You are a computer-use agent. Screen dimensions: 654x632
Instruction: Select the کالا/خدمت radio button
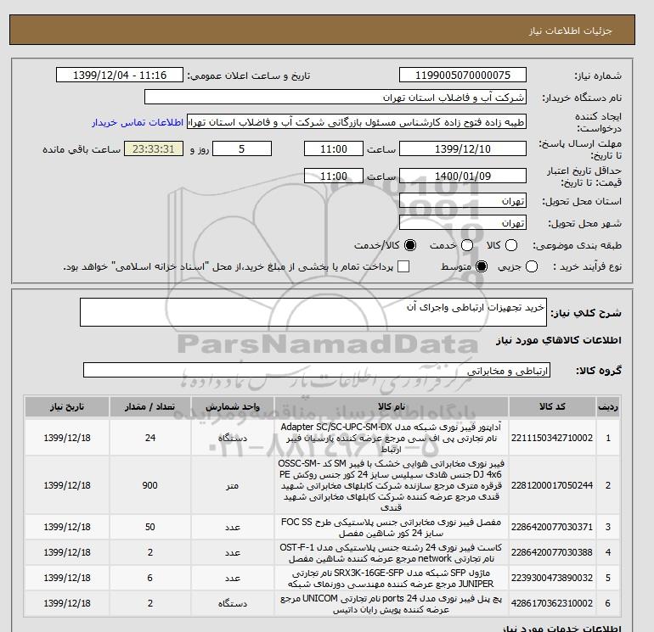tap(410, 245)
